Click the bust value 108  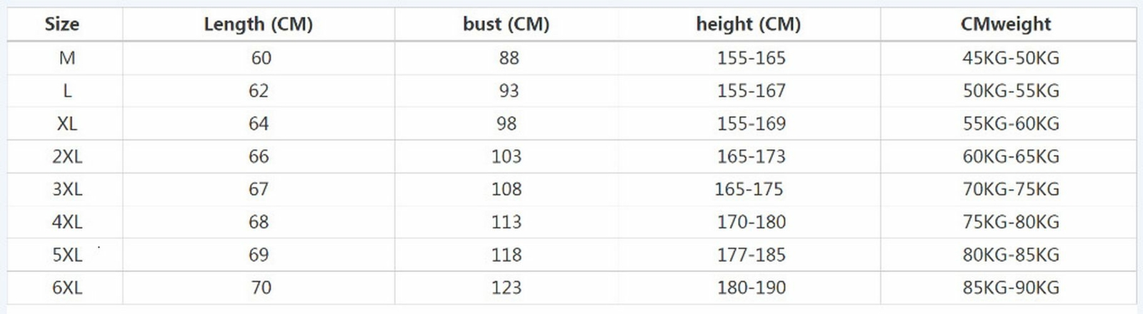(506, 189)
